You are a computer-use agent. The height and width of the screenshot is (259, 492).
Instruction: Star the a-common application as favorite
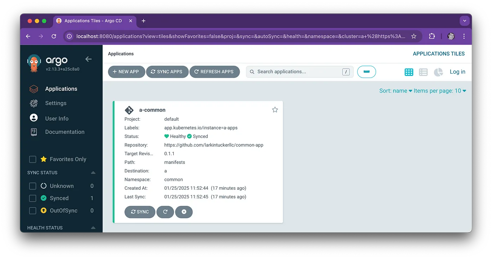click(275, 110)
